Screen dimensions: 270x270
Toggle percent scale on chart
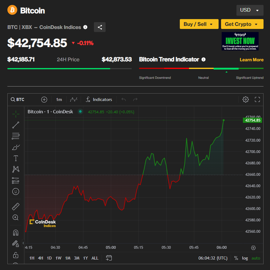[x=236, y=258]
